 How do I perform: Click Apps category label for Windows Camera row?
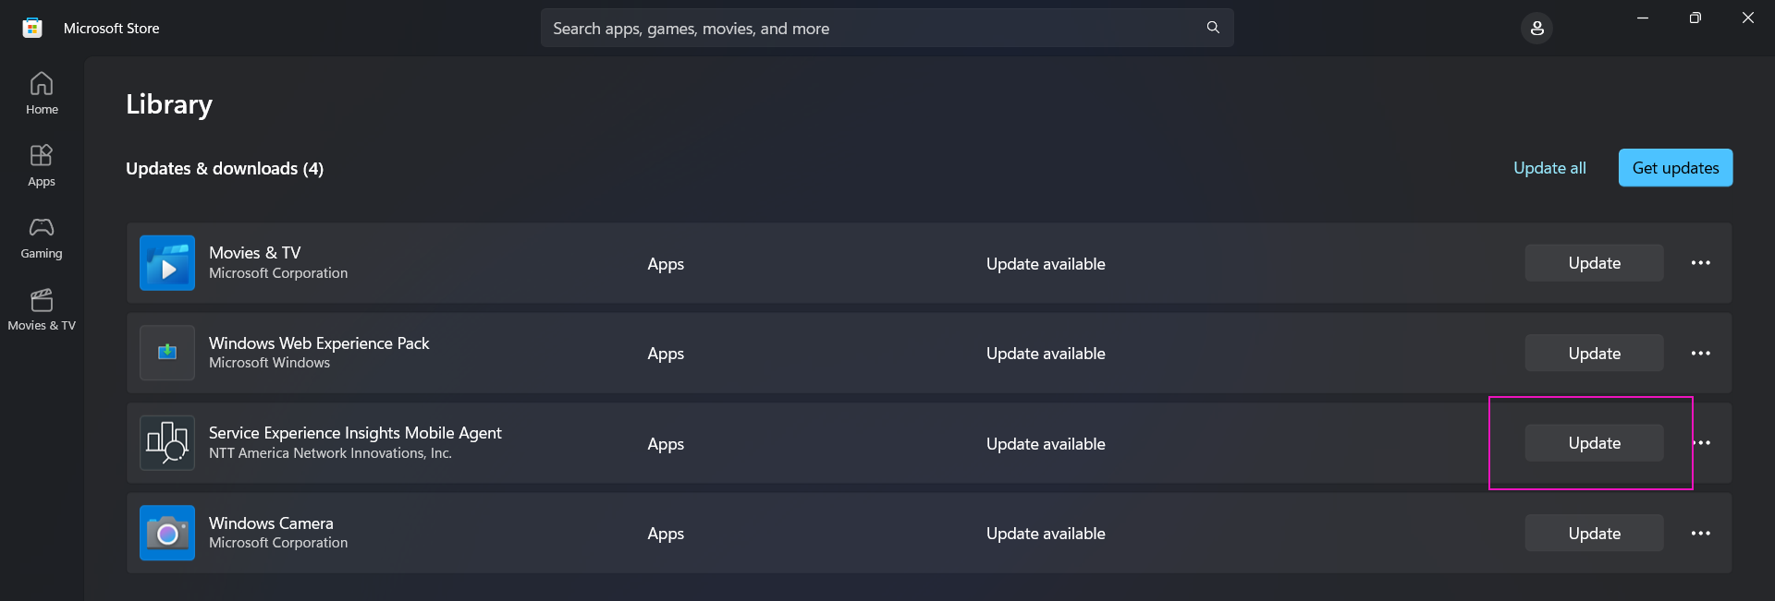[666, 534]
